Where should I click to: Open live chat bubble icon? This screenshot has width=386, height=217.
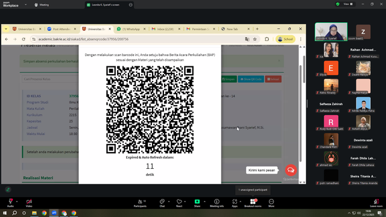[291, 170]
